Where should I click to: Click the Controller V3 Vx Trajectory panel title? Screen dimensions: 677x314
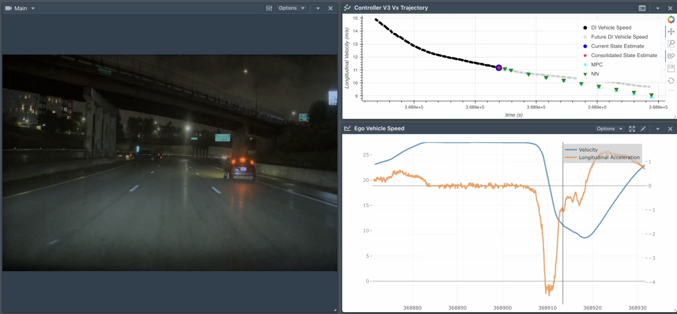click(x=391, y=8)
